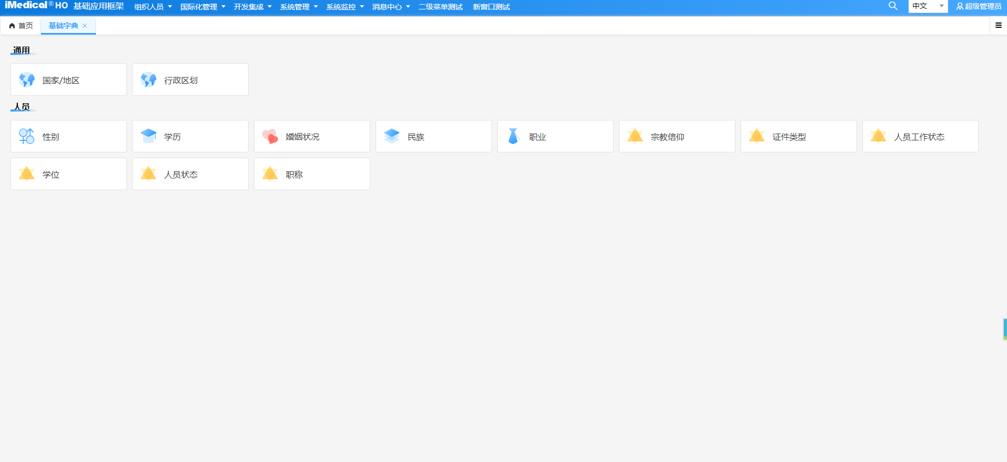This screenshot has height=462, width=1007.
Task: Click the layers icon for 民族
Action: coord(392,136)
